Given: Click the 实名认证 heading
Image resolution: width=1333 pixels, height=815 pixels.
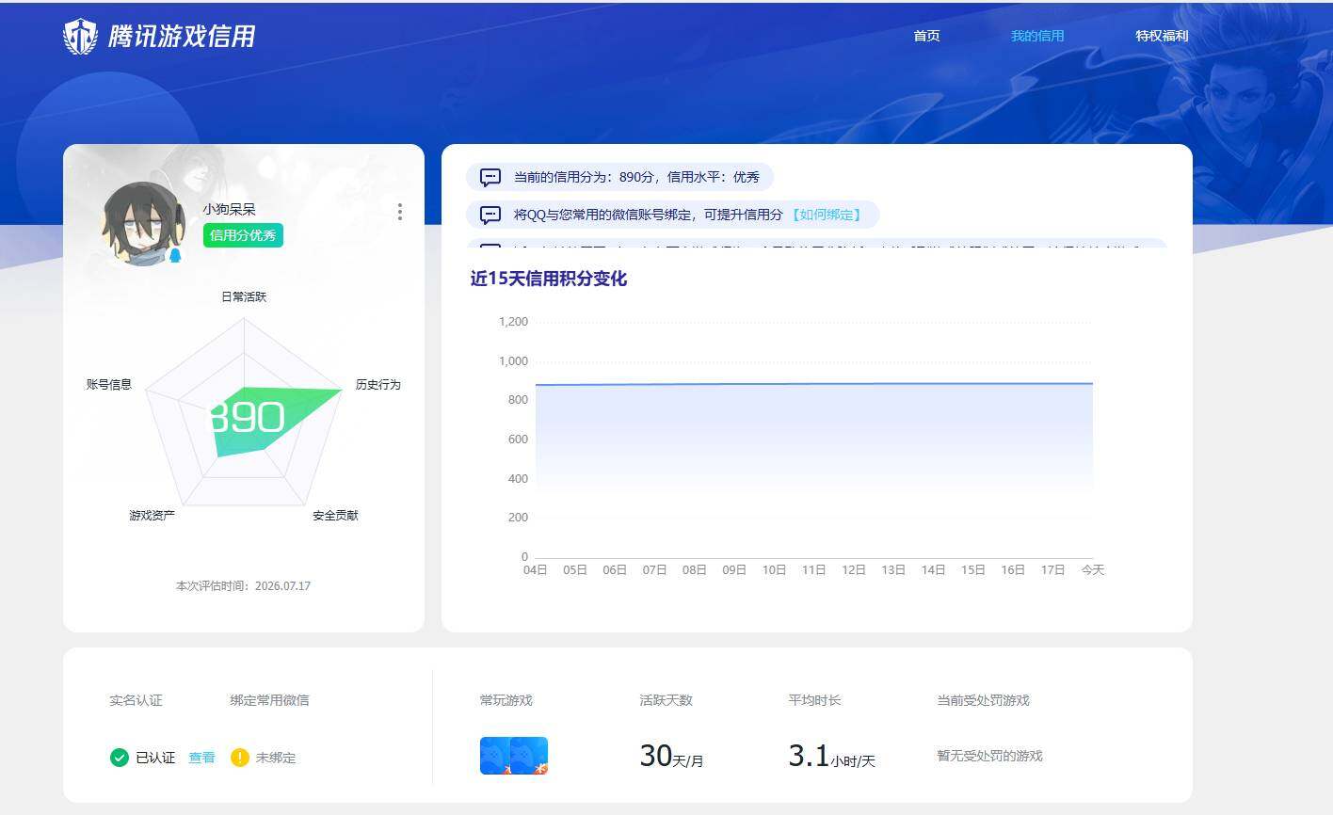Looking at the screenshot, I should [x=136, y=700].
